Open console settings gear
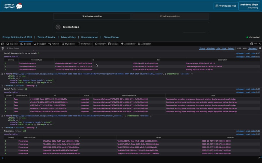The height and width of the screenshot is (163, 262). pos(260,48)
